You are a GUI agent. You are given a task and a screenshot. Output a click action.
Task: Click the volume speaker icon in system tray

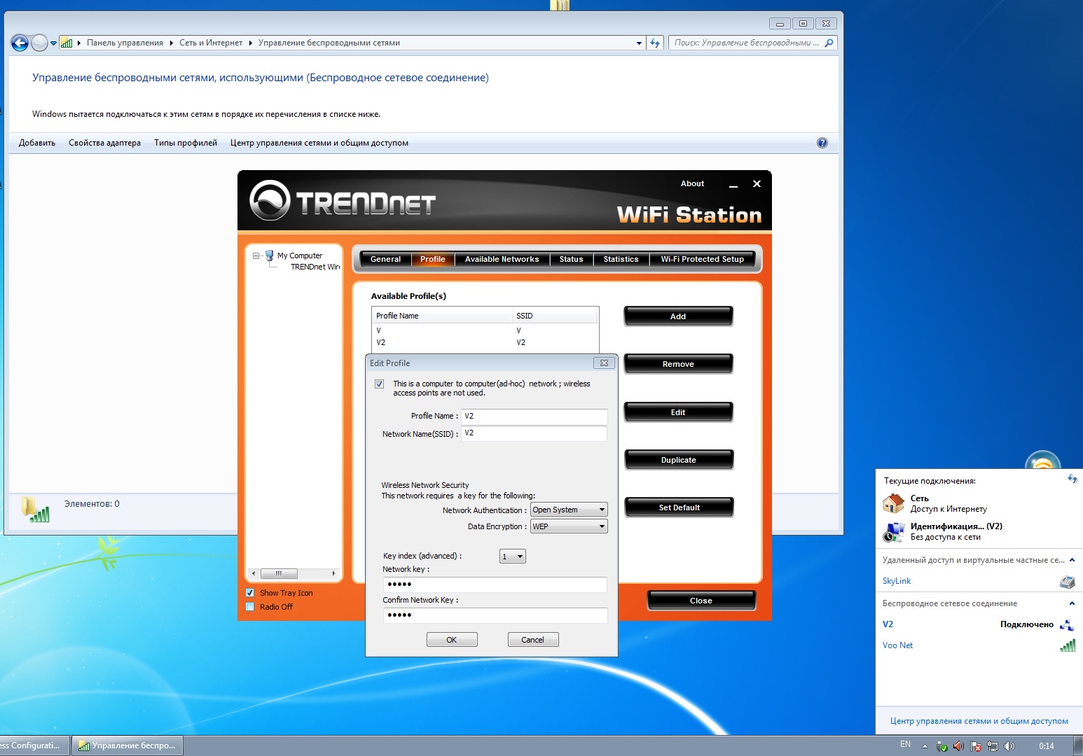point(1009,746)
